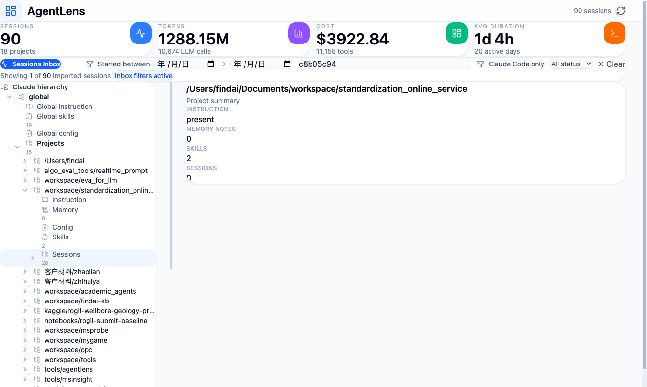Select the Sessions tree row
This screenshot has width=647, height=387.
78,258
